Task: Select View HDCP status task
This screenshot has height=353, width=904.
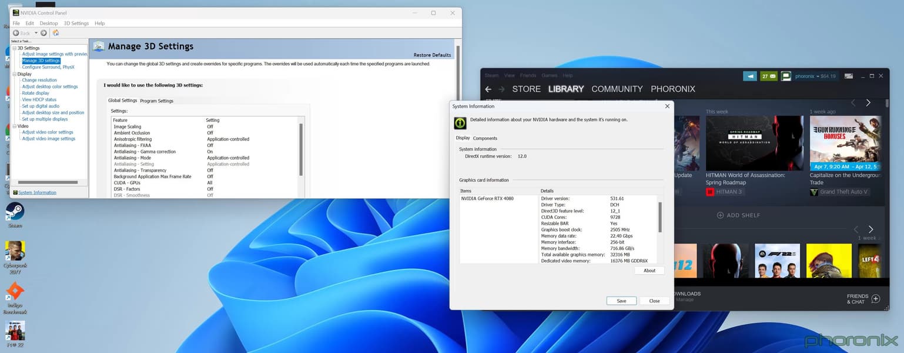Action: pyautogui.click(x=39, y=99)
